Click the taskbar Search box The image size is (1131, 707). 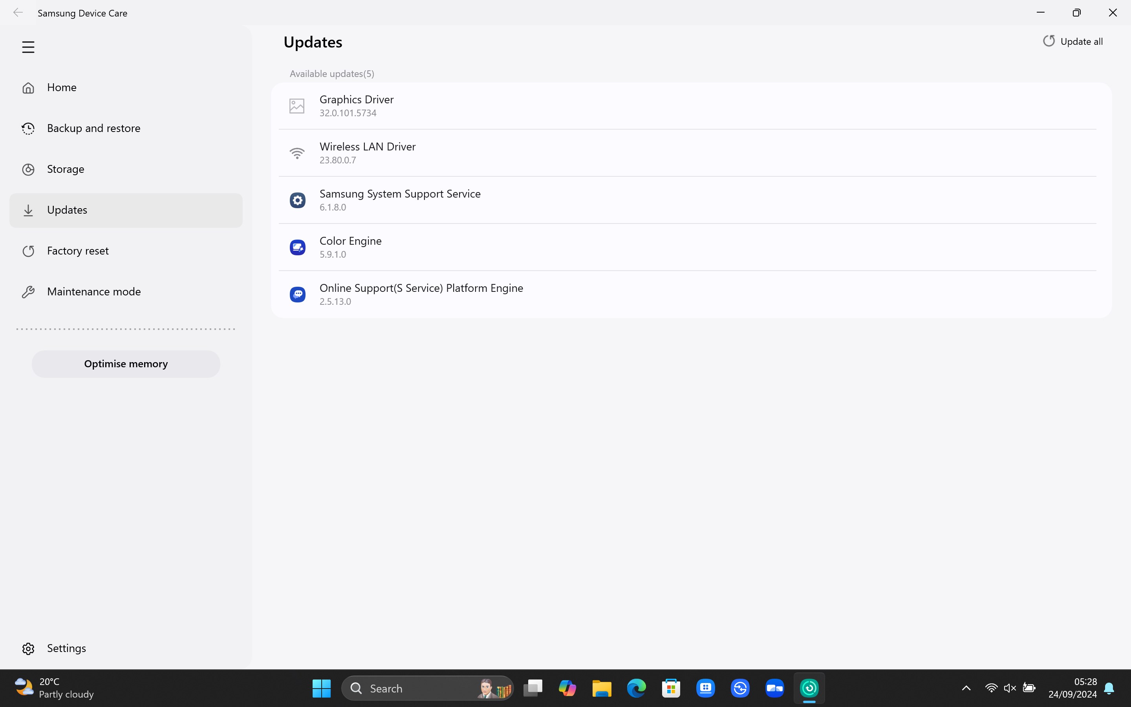point(411,688)
